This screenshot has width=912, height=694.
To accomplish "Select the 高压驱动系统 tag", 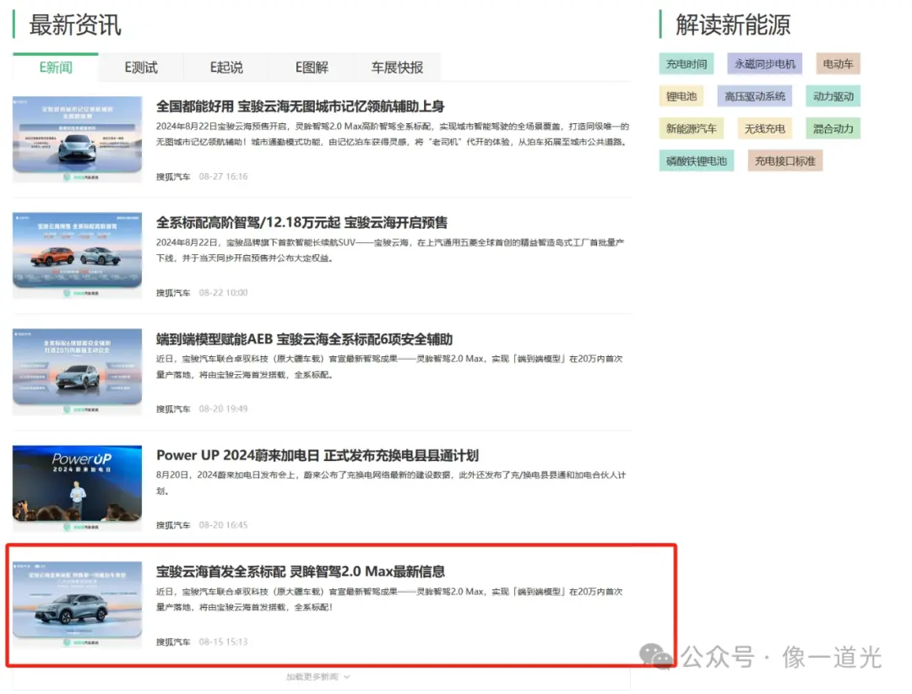I will click(754, 96).
